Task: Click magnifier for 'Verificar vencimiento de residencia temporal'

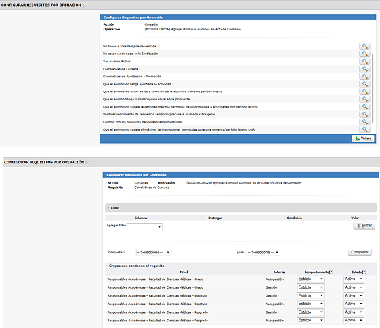Action: point(364,114)
